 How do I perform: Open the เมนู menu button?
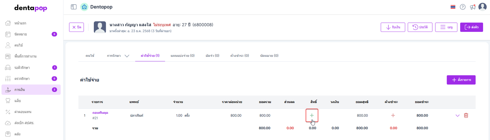(x=446, y=27)
